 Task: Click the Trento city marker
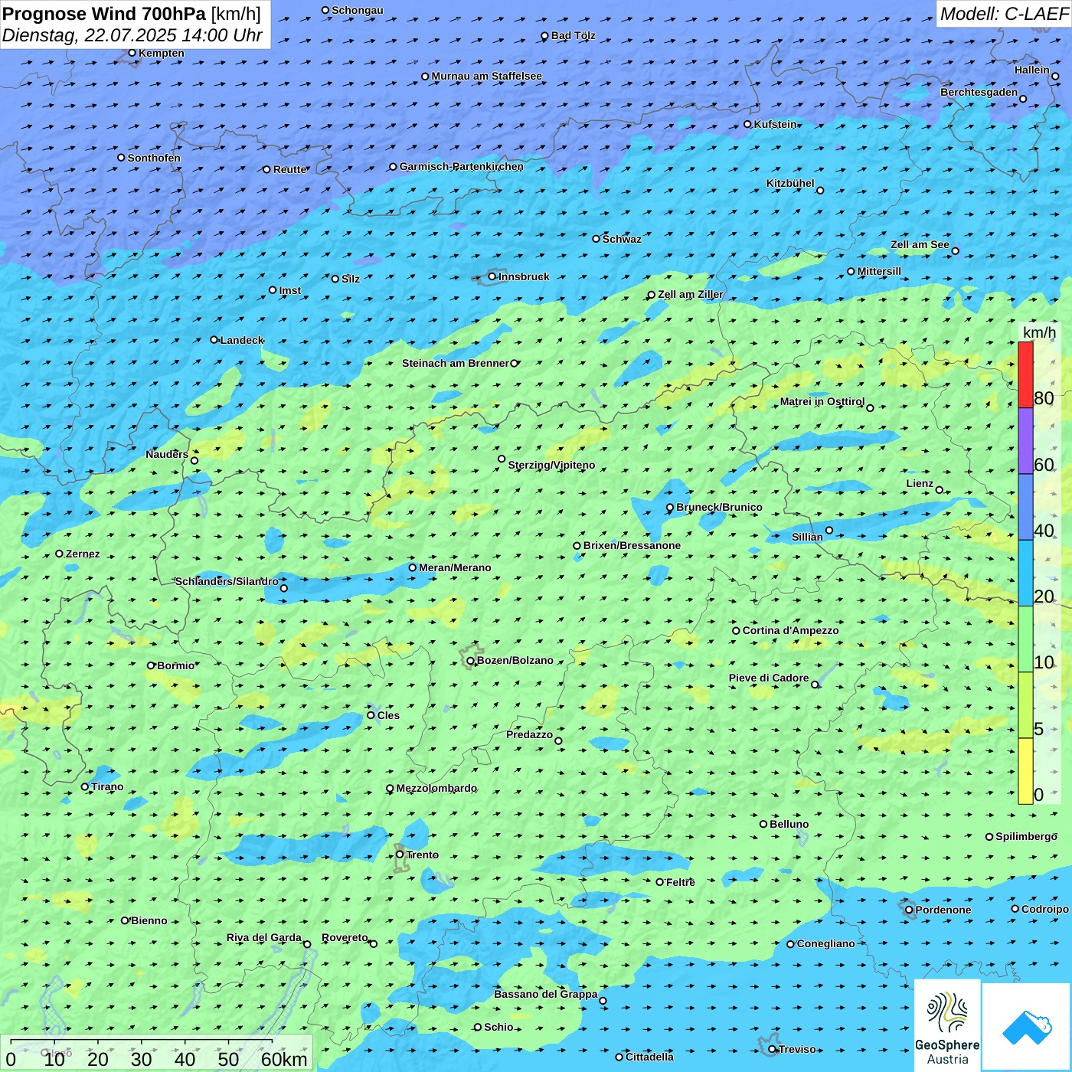pyautogui.click(x=400, y=855)
